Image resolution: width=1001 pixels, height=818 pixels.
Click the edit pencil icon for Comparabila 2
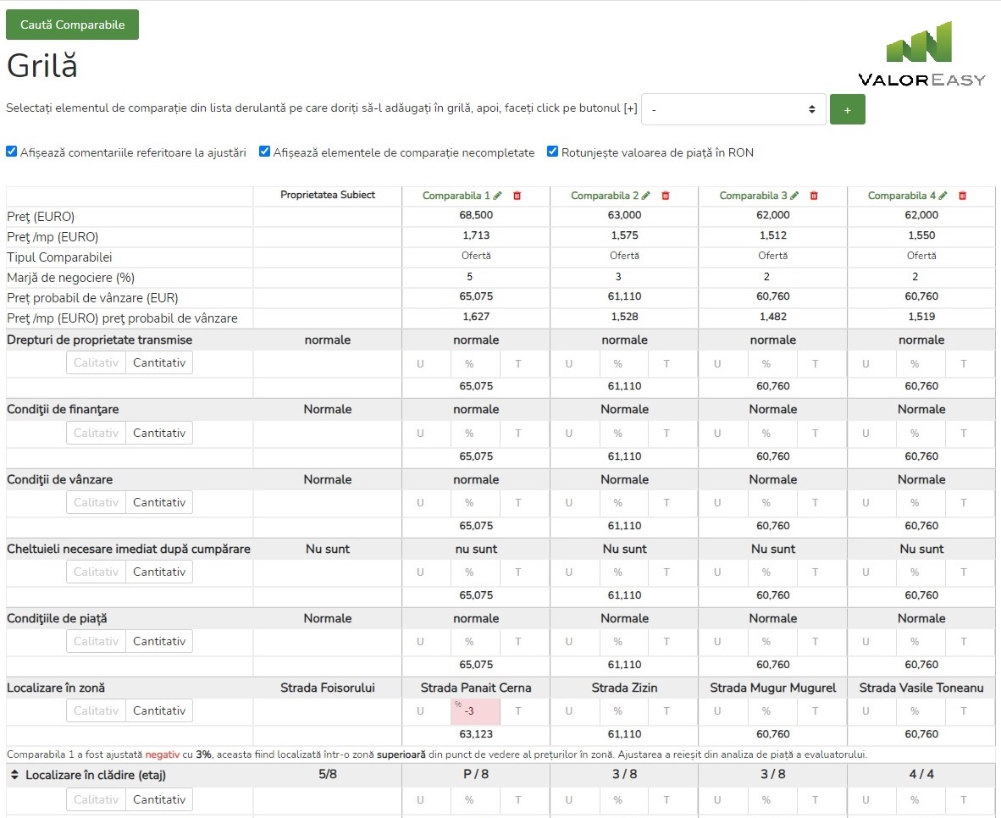click(x=646, y=196)
